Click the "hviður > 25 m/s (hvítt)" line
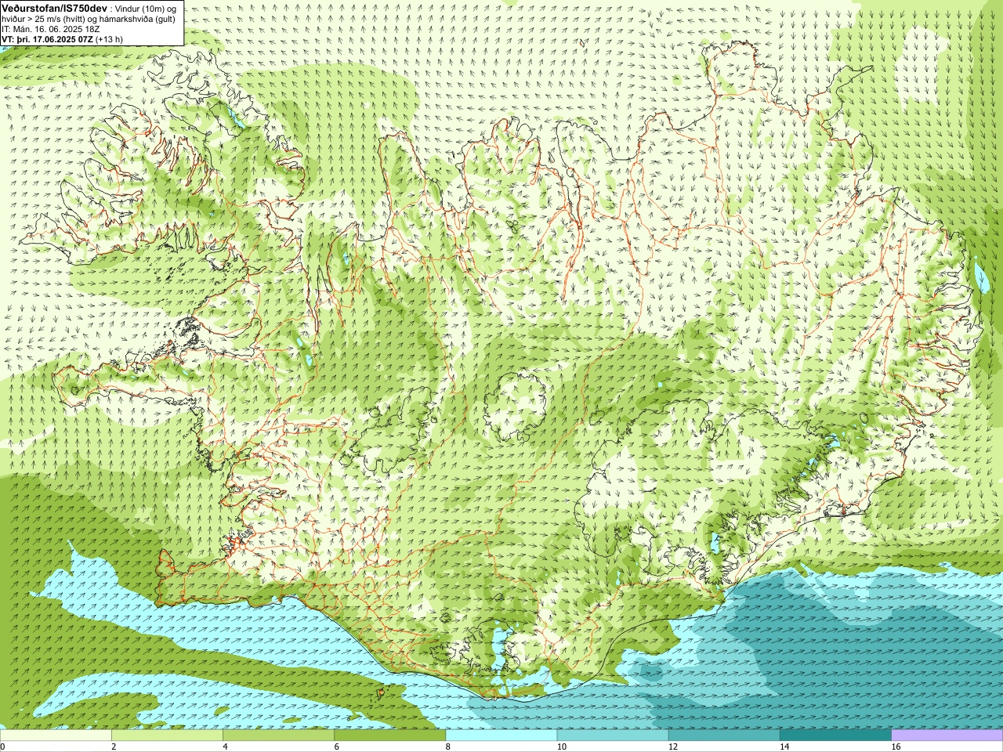 45,18
